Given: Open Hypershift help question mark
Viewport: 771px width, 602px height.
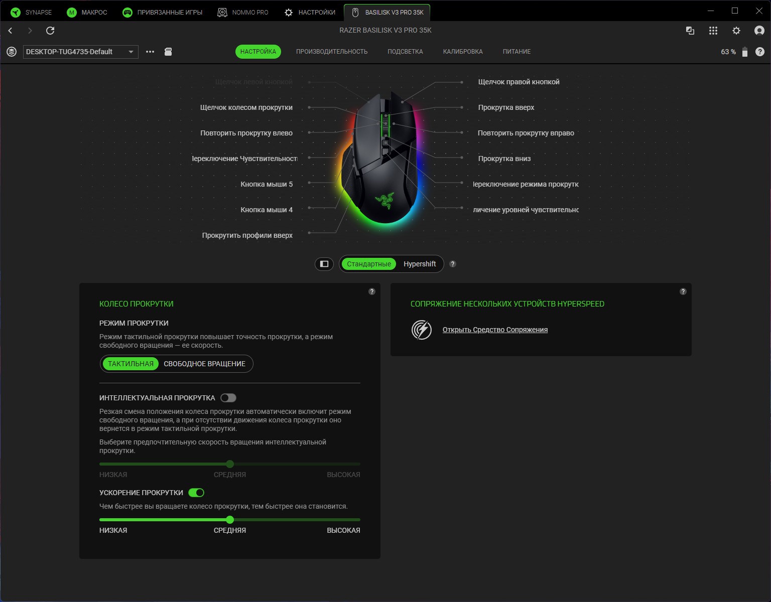Looking at the screenshot, I should (x=453, y=264).
